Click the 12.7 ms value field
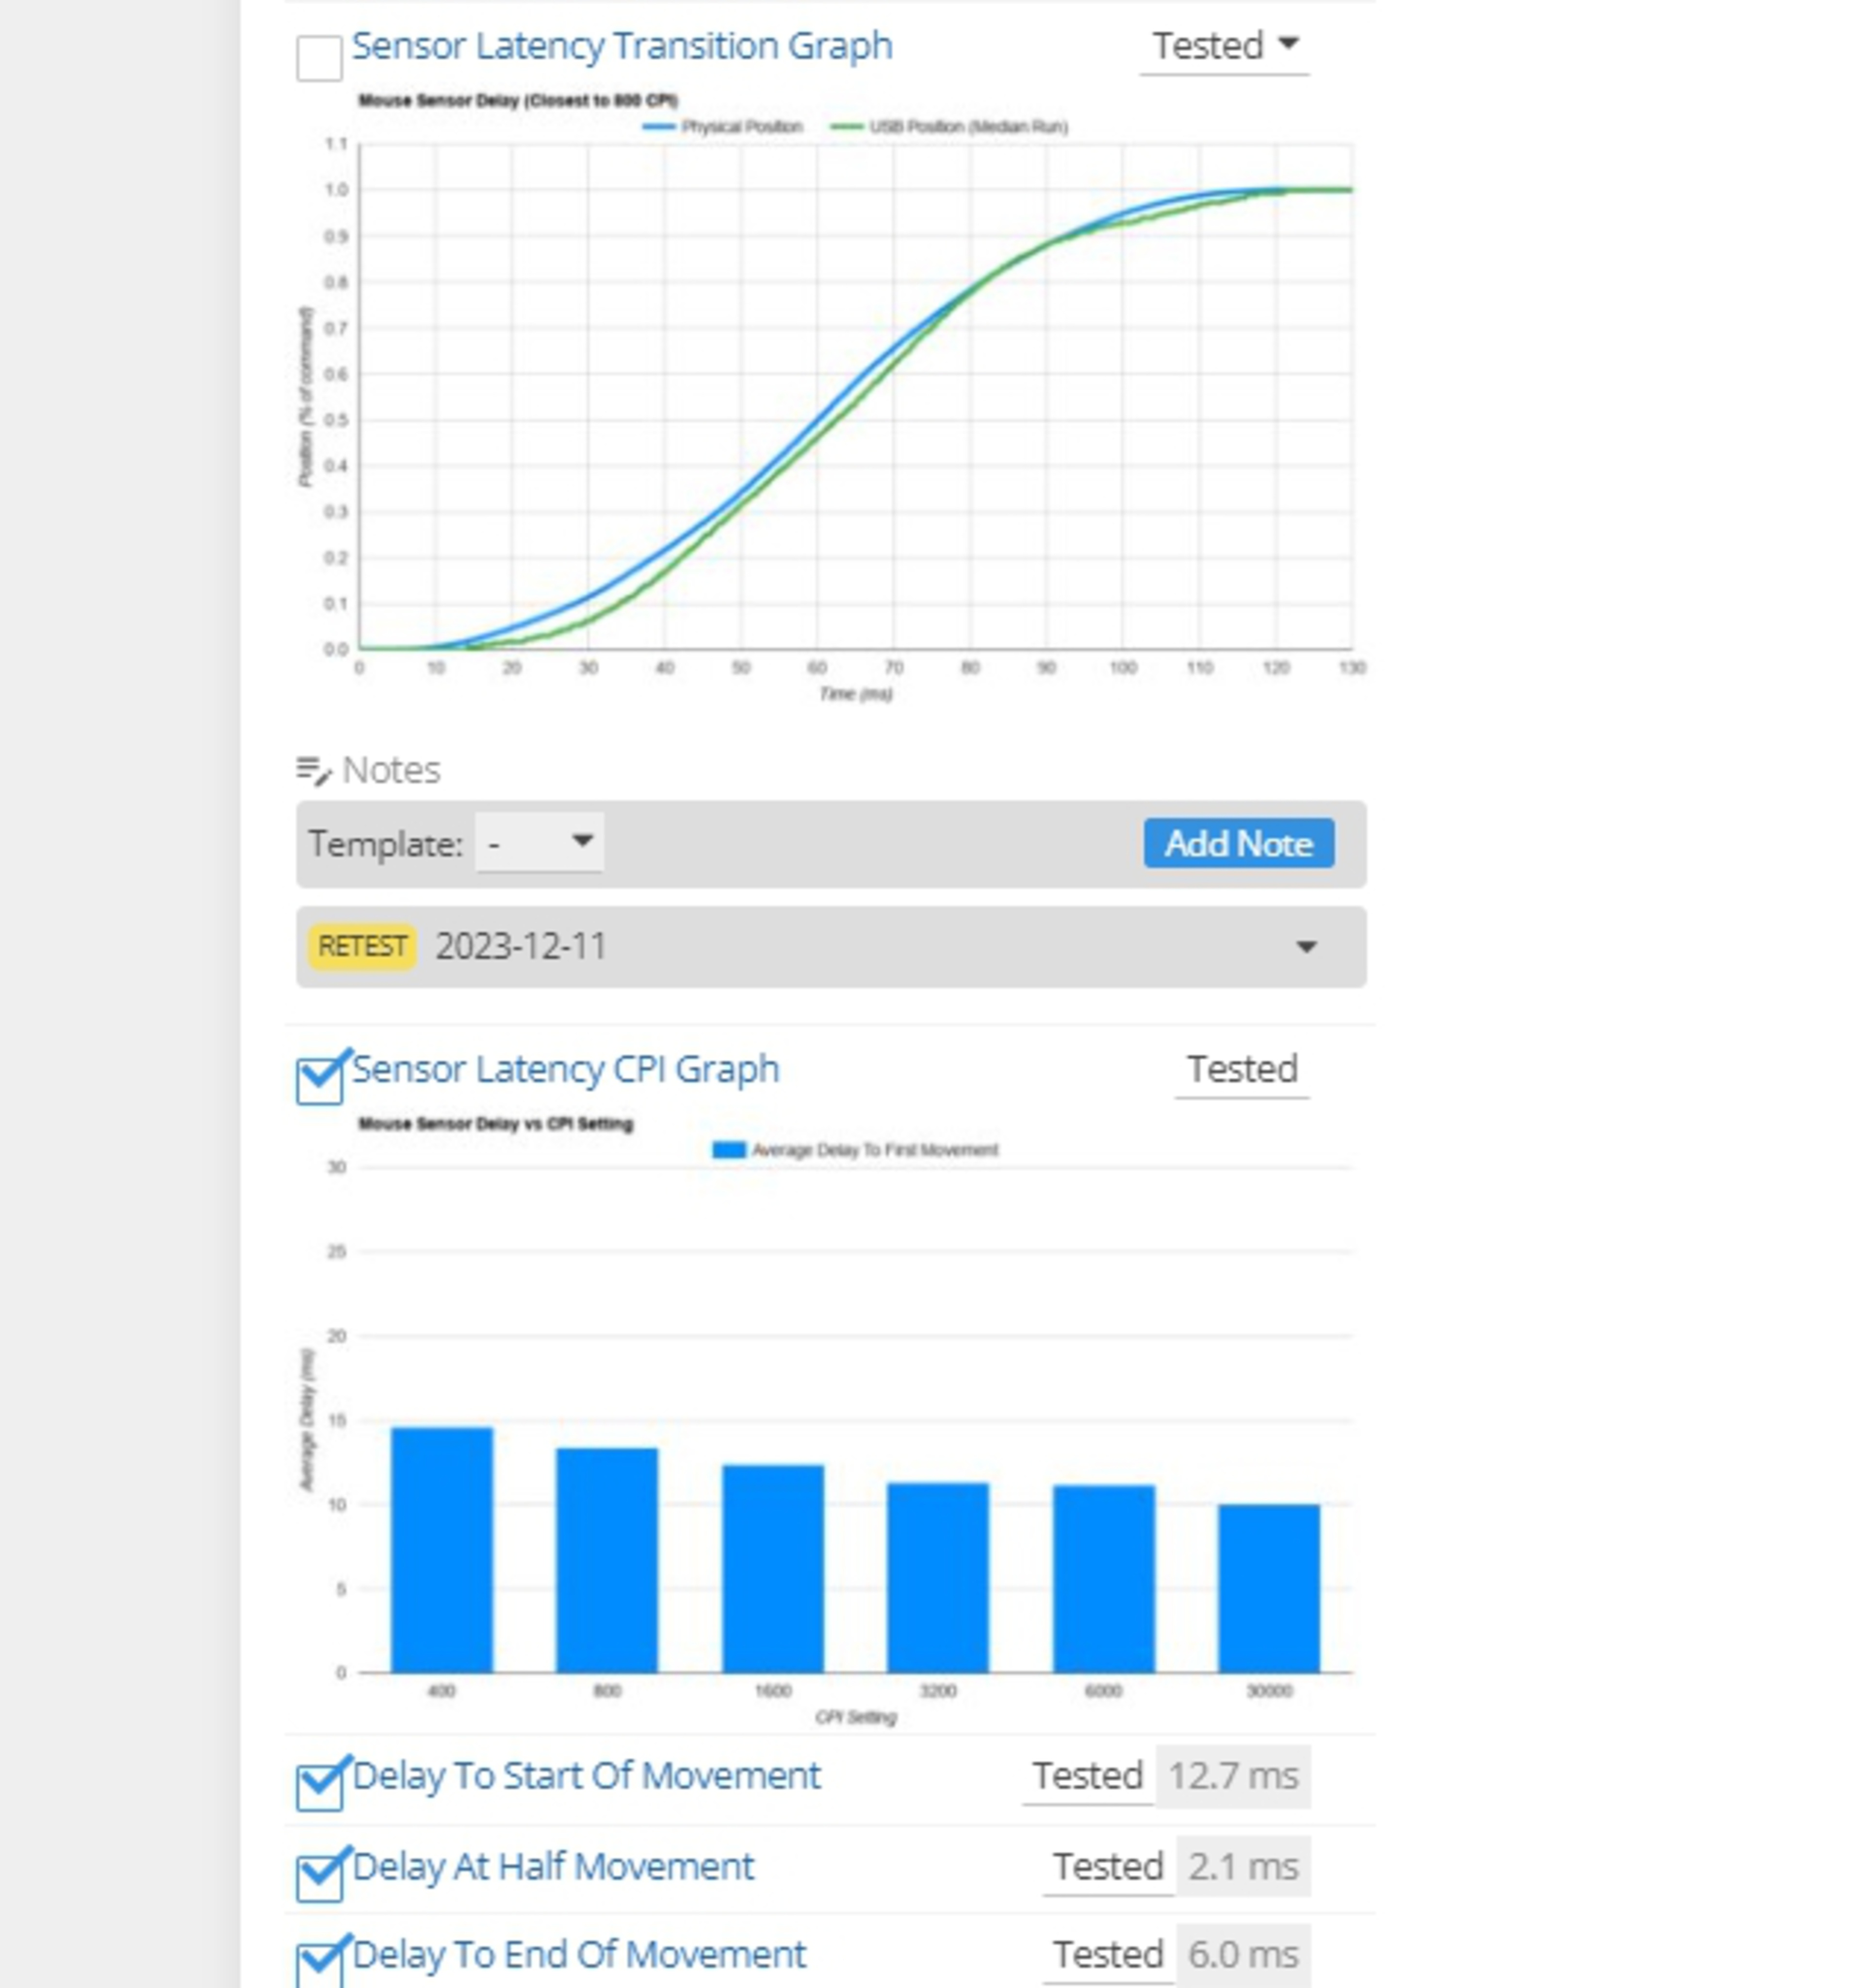The width and height of the screenshot is (1863, 1988). (1233, 1776)
